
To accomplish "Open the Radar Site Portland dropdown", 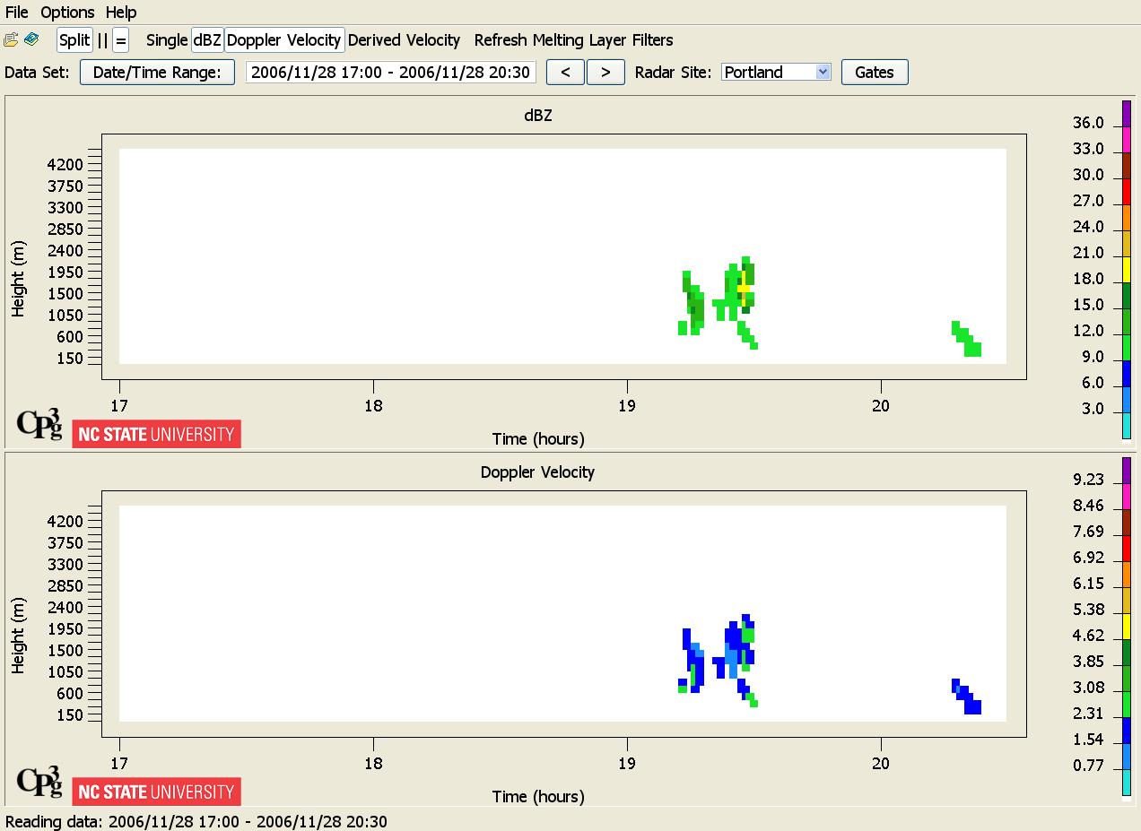I will pos(776,73).
